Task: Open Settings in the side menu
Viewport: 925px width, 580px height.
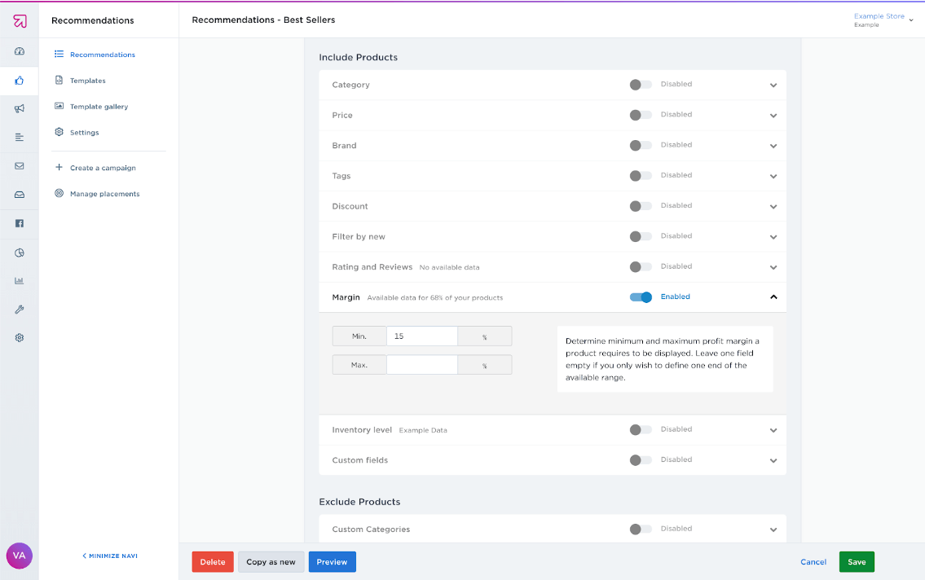Action: pos(85,133)
